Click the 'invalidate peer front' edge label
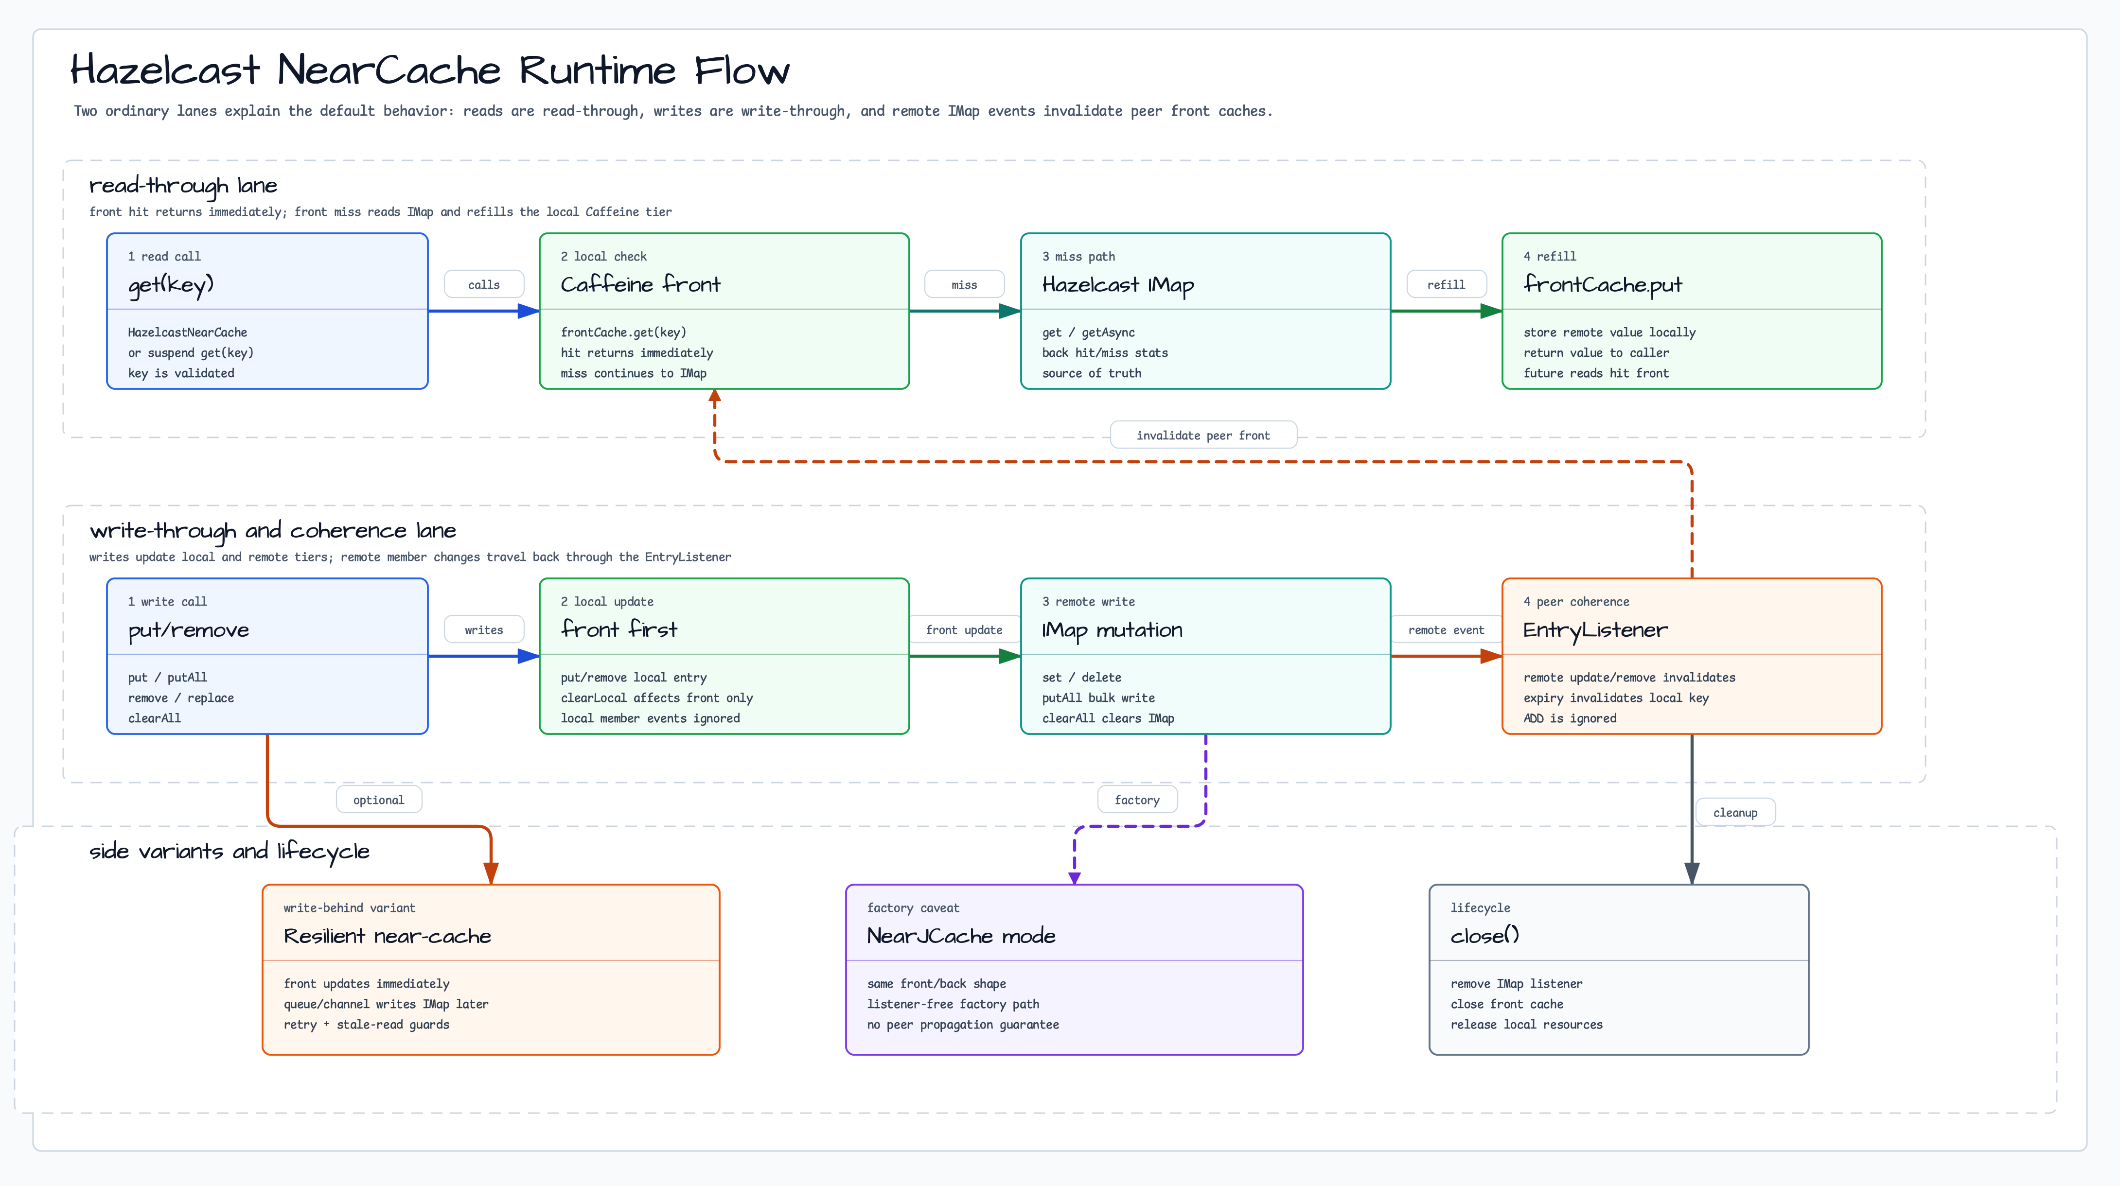Image resolution: width=2120 pixels, height=1186 pixels. [1203, 435]
